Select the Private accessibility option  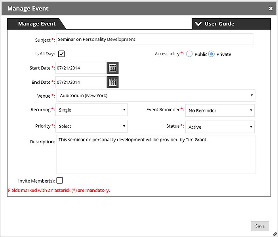(x=211, y=54)
